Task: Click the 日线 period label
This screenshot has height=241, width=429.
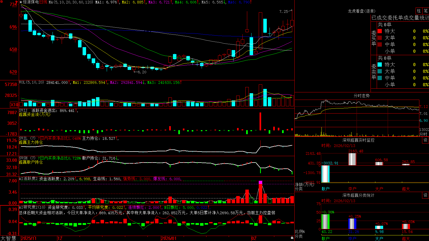Action: pyautogui.click(x=43, y=2)
